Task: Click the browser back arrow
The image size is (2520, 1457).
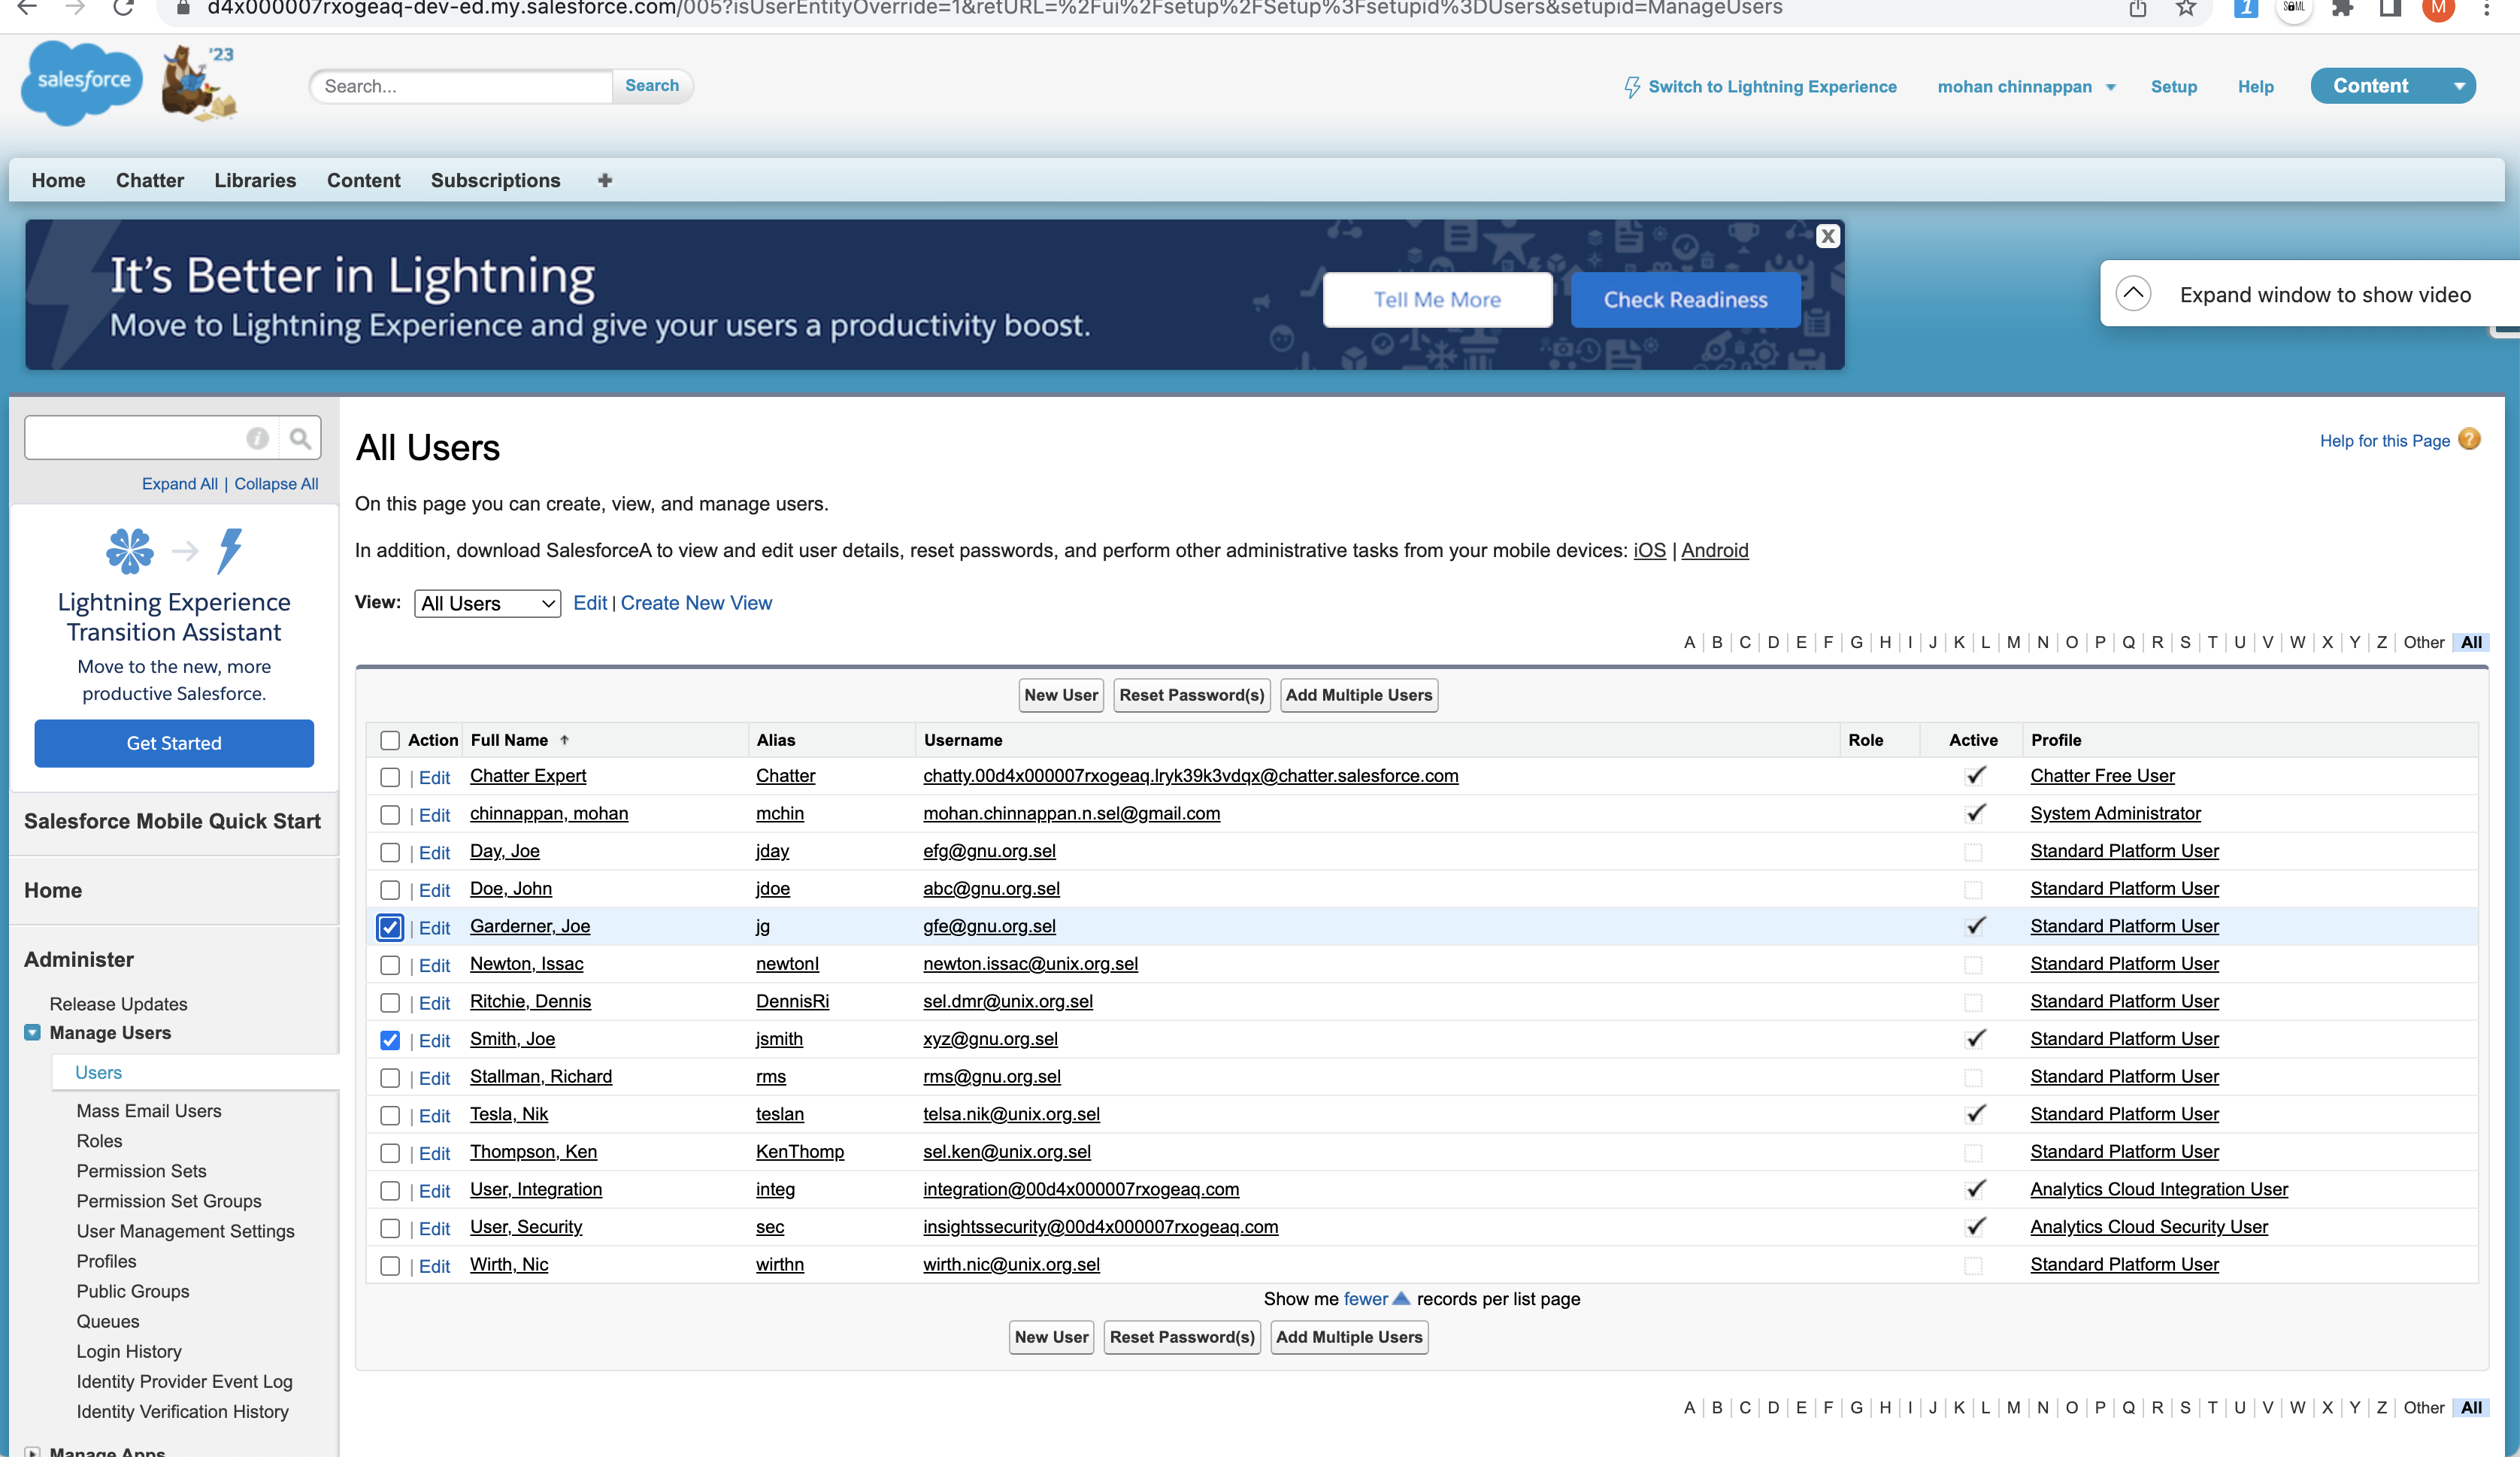Action: [27, 8]
